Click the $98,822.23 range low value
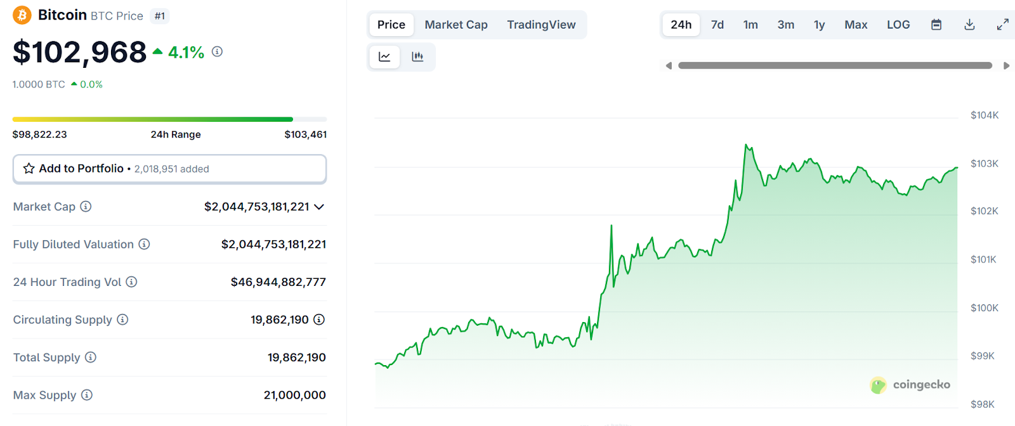The height and width of the screenshot is (426, 1015). click(x=40, y=134)
